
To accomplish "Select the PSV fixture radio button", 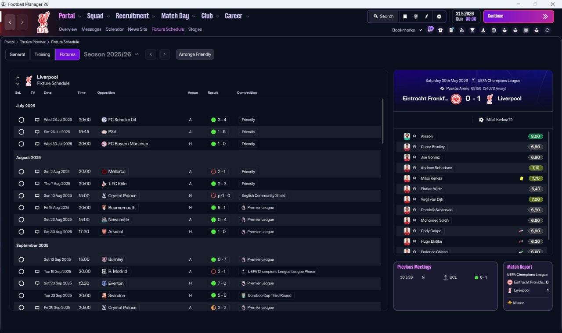I will click(x=21, y=132).
